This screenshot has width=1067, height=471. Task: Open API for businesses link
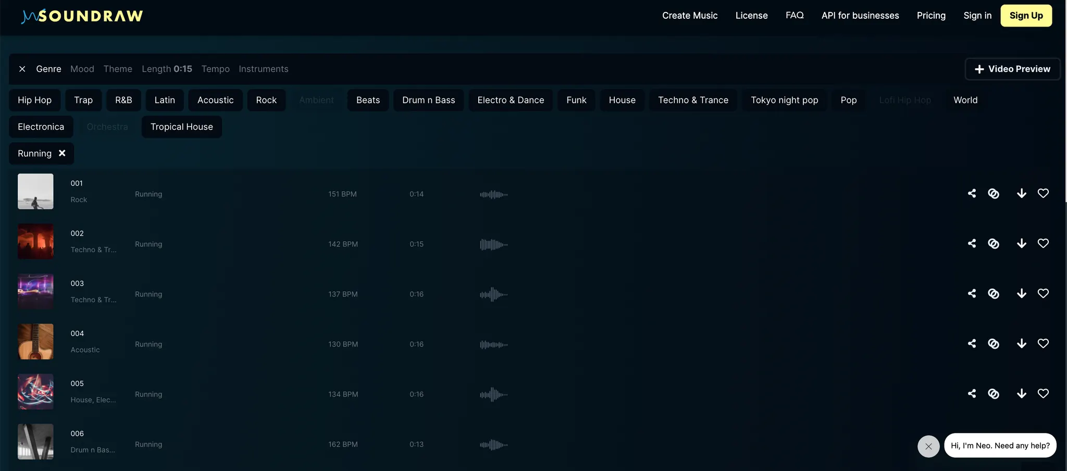(860, 16)
